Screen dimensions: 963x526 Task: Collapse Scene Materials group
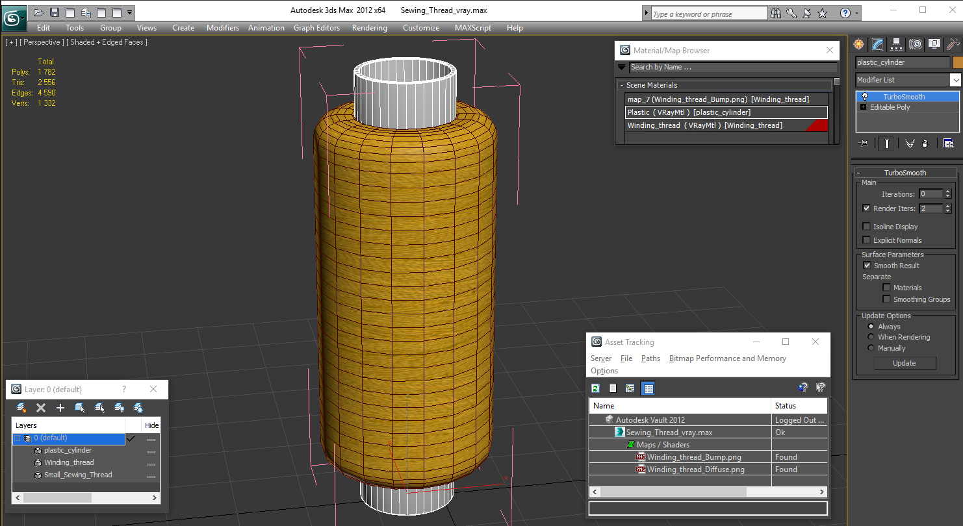pos(621,85)
